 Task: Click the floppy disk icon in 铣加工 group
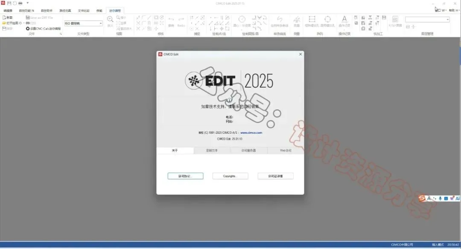click(x=384, y=18)
